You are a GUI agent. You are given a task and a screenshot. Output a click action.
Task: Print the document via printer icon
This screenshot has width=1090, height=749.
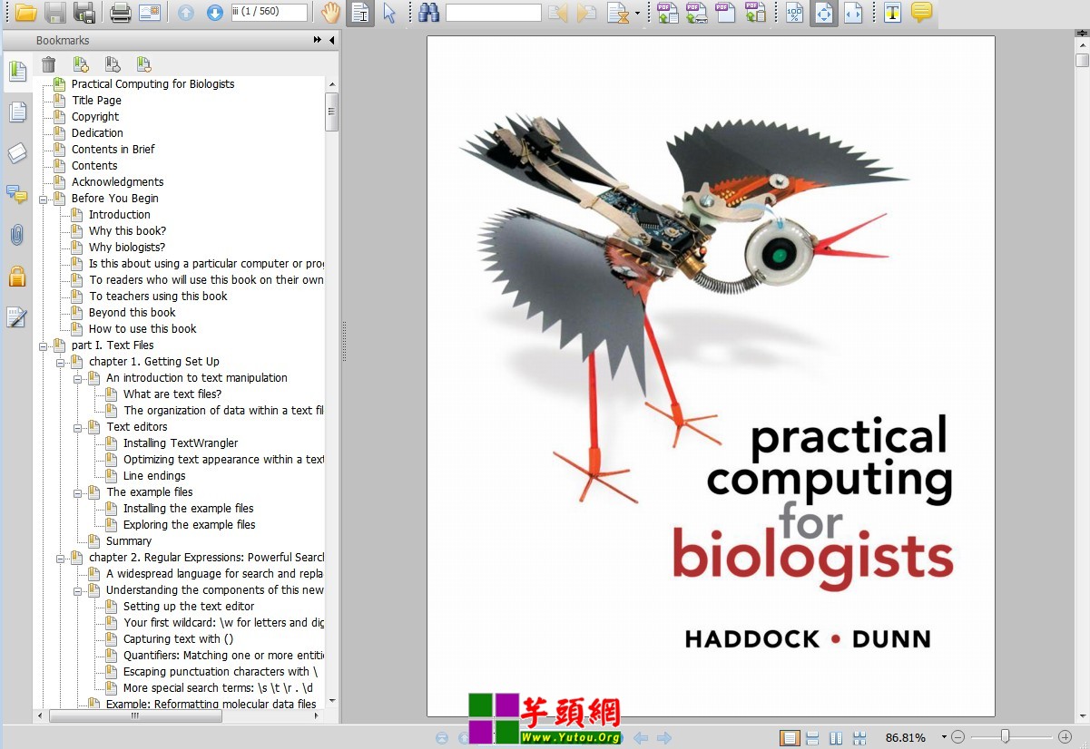point(120,13)
